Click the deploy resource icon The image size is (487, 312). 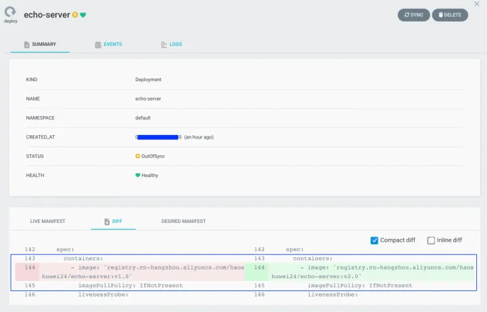click(x=10, y=11)
